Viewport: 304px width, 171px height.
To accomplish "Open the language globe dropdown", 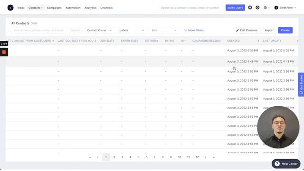I will (x=267, y=8).
